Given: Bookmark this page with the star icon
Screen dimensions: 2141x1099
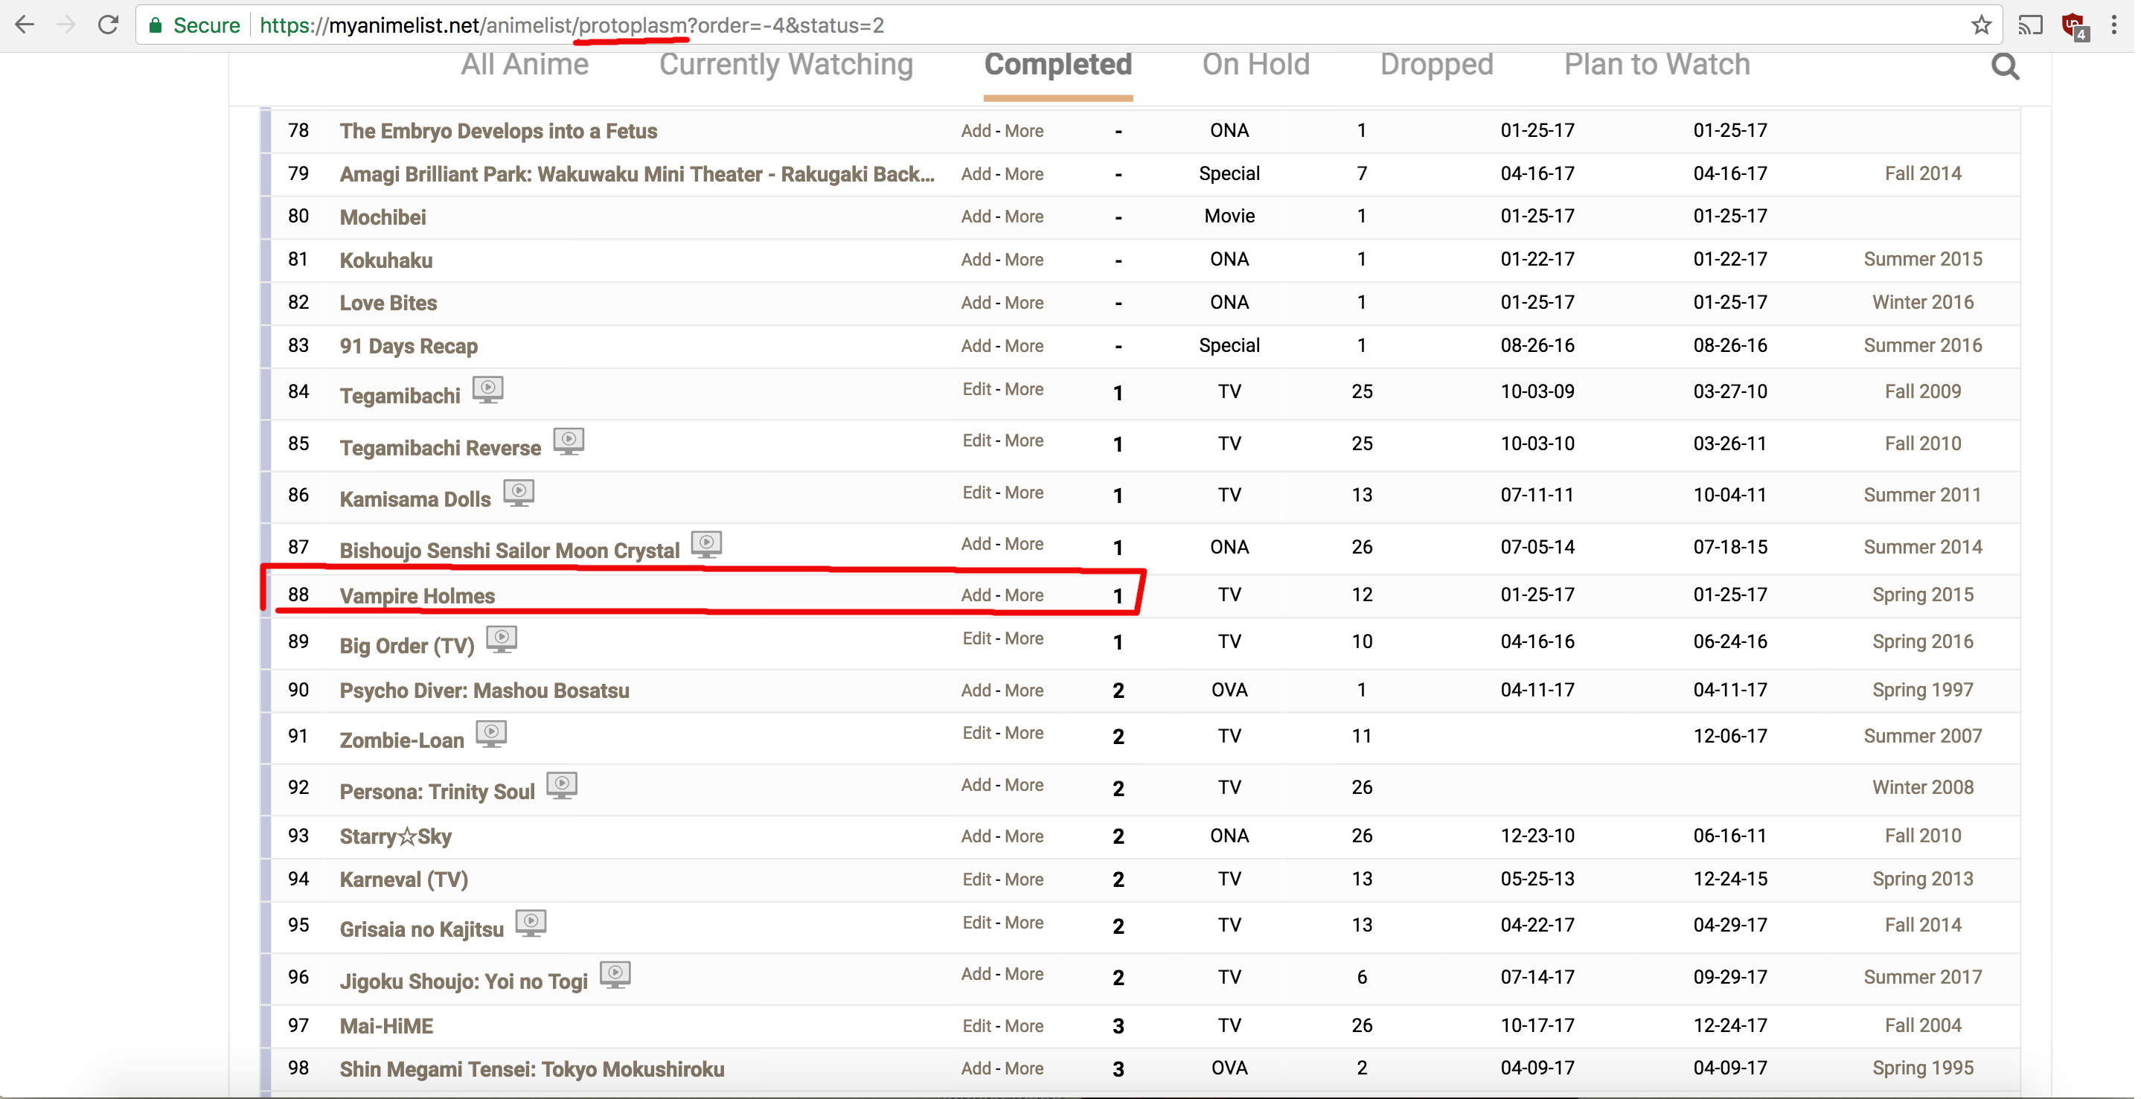Looking at the screenshot, I should [1980, 25].
